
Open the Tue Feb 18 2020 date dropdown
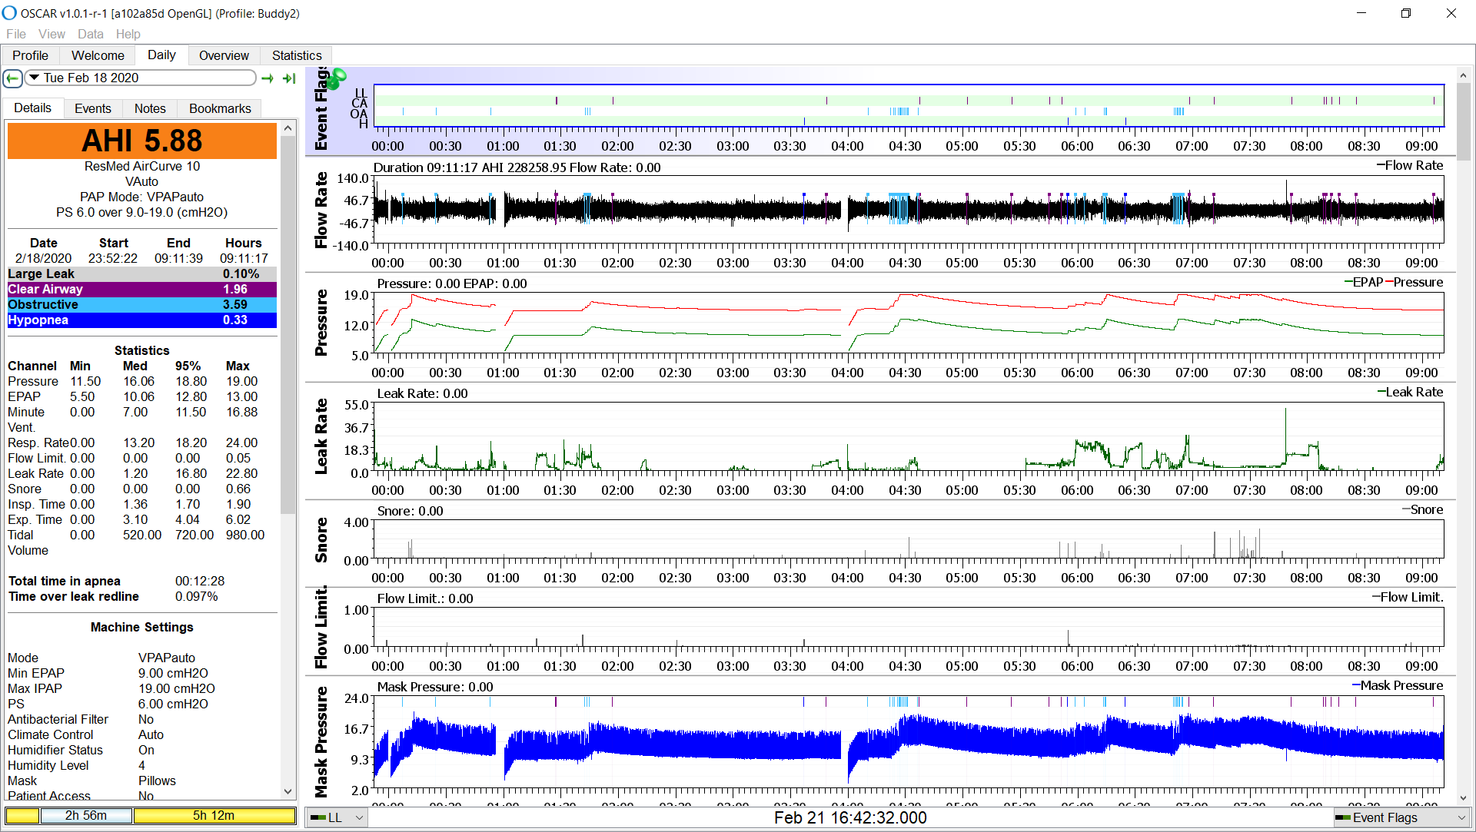pyautogui.click(x=141, y=78)
